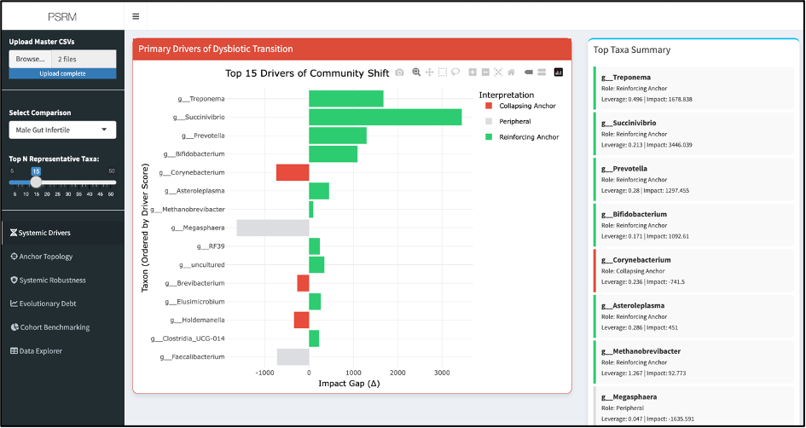The image size is (806, 428).
Task: Click the Browse... file upload button
Action: coord(30,59)
